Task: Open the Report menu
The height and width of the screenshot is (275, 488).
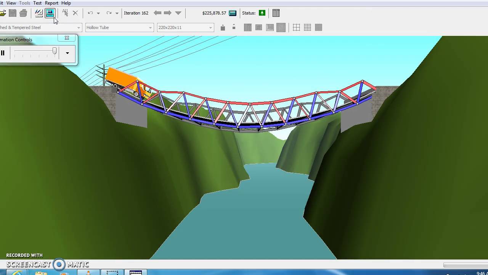Action: (x=51, y=3)
